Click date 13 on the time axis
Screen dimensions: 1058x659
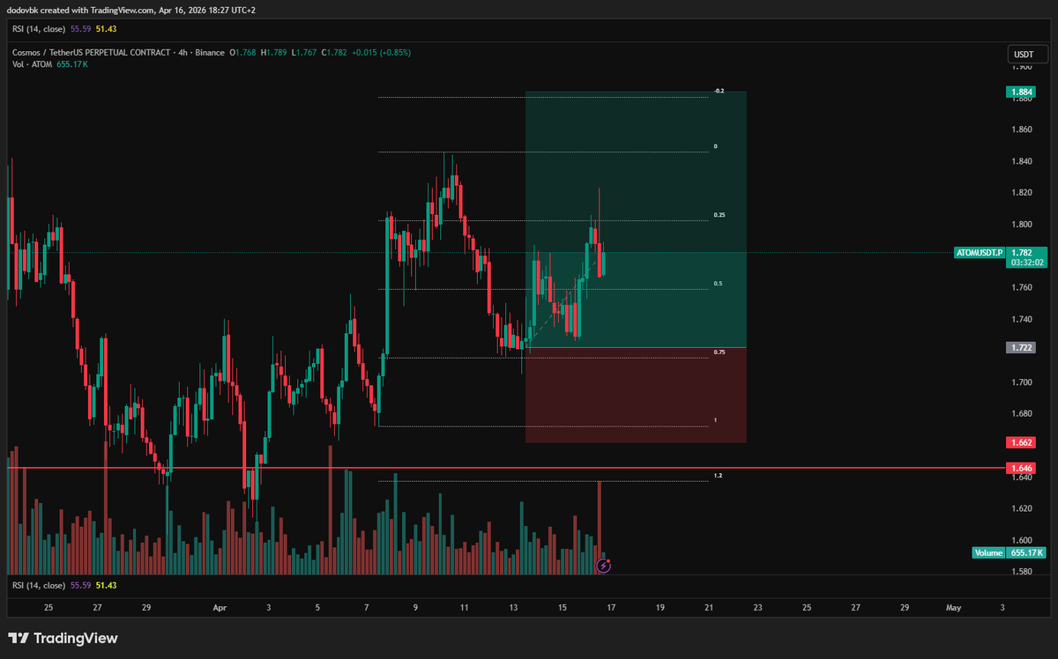coord(512,608)
